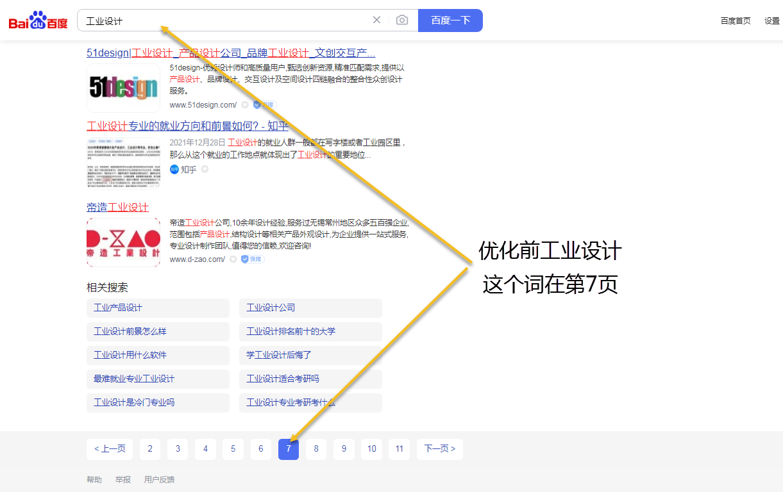Go to results page 2
Screen dimensions: 783x492
150,449
